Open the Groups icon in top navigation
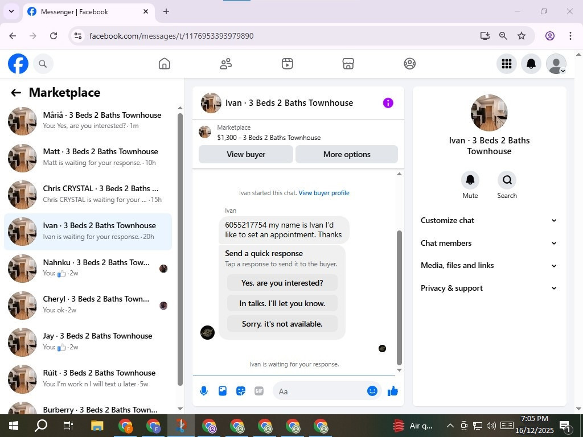The width and height of the screenshot is (583, 437). click(x=409, y=64)
